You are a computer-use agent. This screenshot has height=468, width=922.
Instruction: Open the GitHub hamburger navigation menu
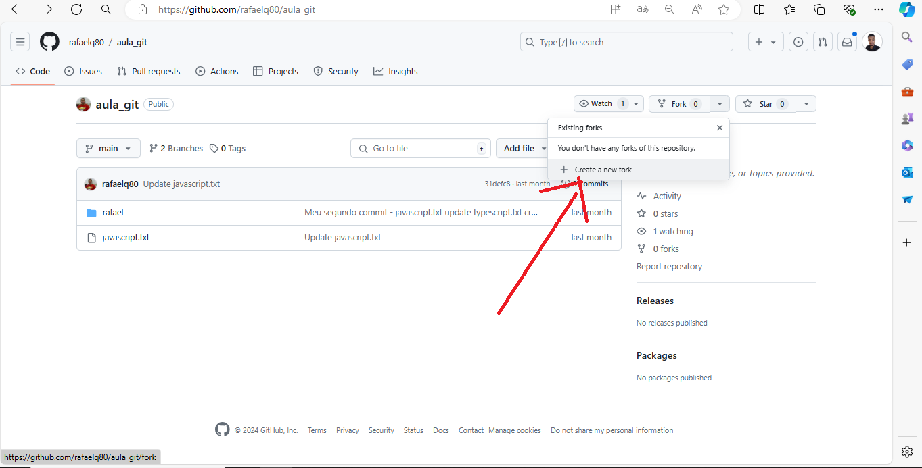[20, 42]
